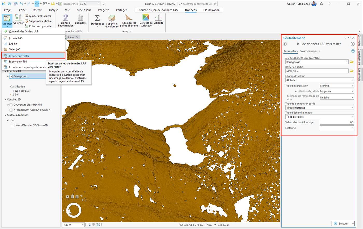The width and height of the screenshot is (363, 229).
Task: Browse for the input LAS dataset folder
Action: point(352,62)
